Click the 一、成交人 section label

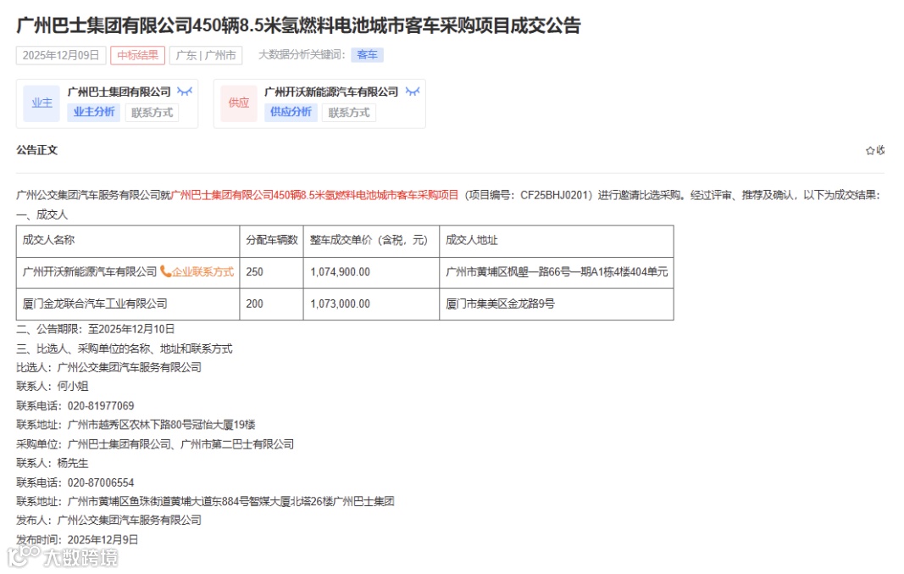click(42, 215)
